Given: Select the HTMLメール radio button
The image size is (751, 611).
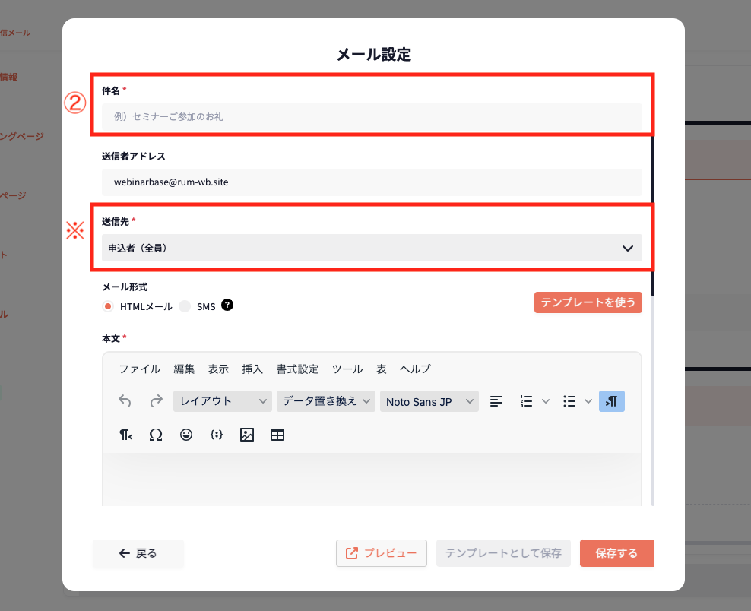Looking at the screenshot, I should (x=108, y=306).
